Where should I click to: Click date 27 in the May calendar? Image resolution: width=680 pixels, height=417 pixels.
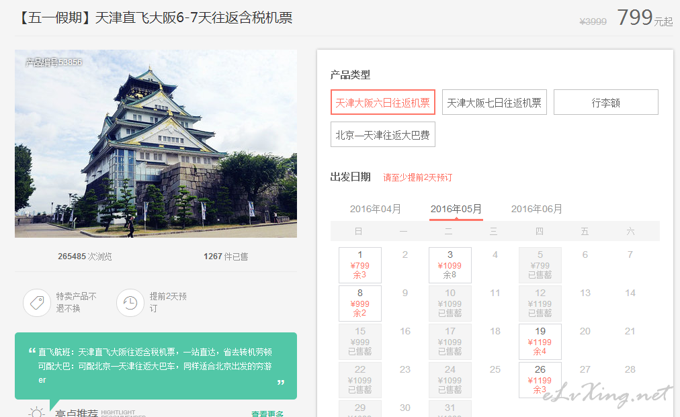click(585, 369)
